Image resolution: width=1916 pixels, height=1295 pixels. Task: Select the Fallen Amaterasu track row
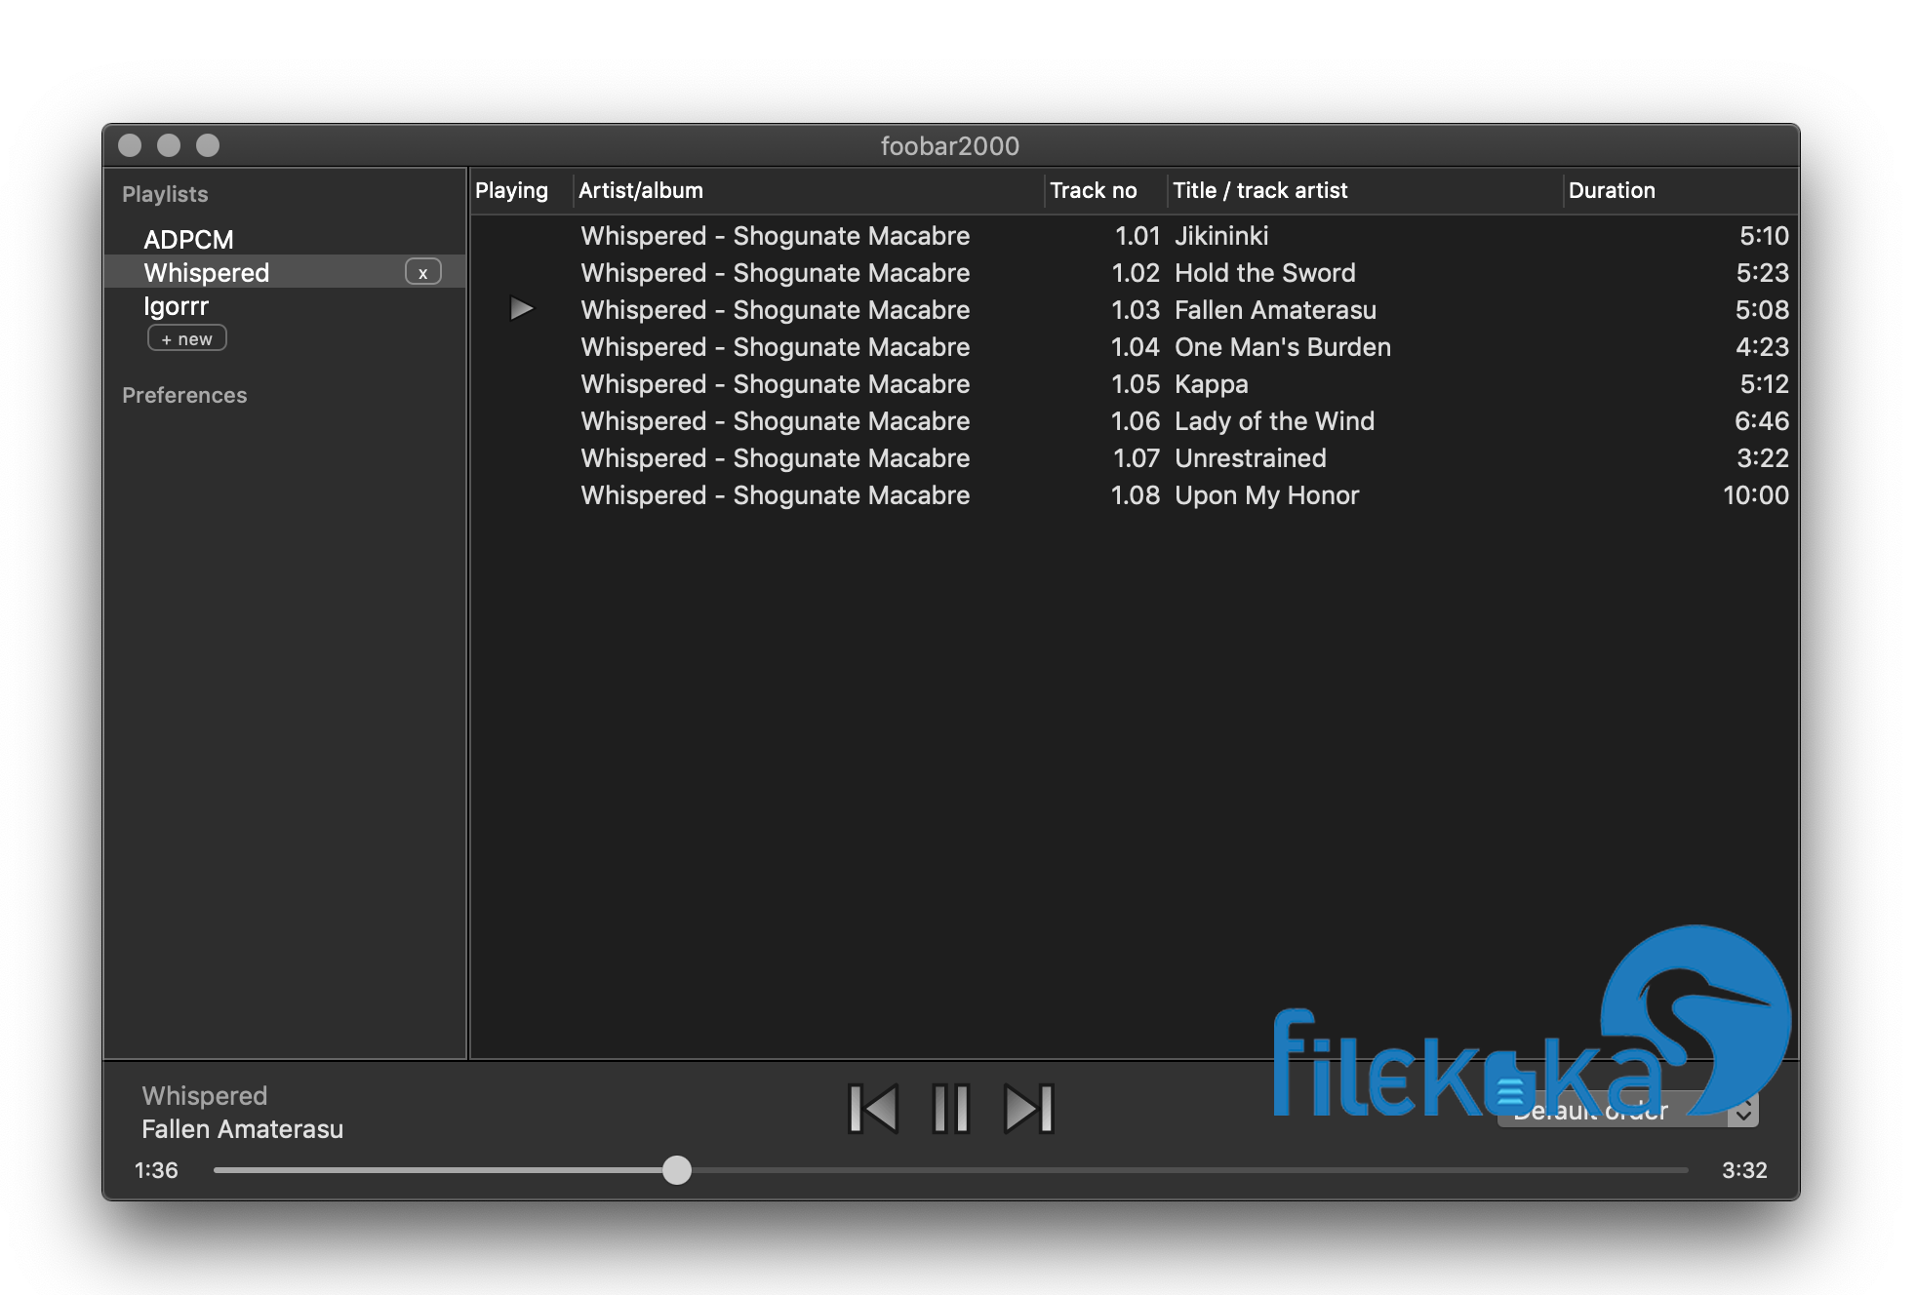[x=1134, y=310]
